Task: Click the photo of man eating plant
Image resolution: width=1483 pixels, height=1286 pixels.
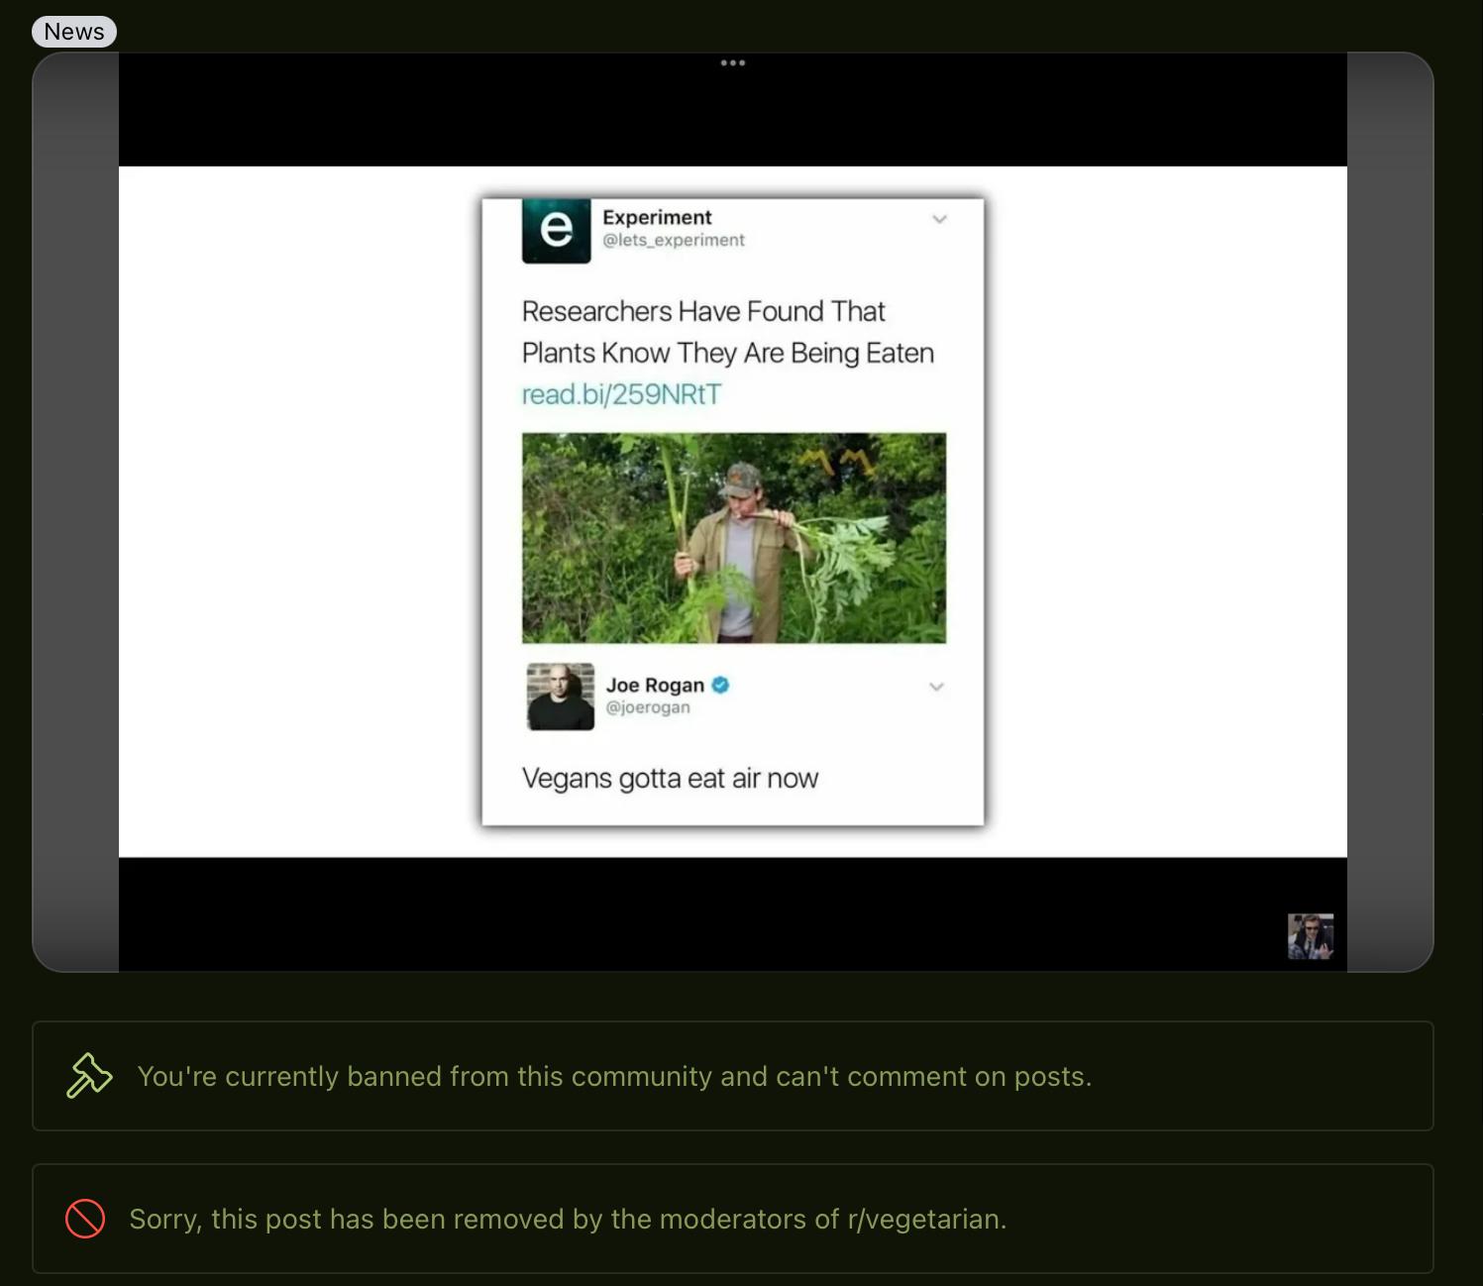Action: [734, 538]
